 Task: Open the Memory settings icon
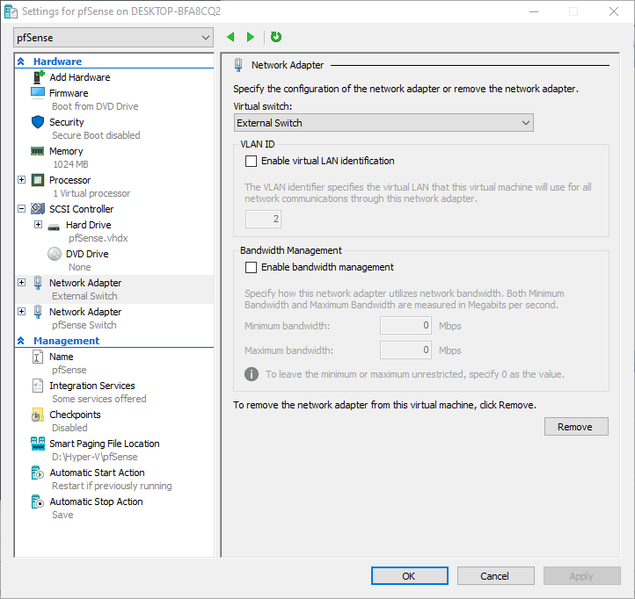pos(38,151)
